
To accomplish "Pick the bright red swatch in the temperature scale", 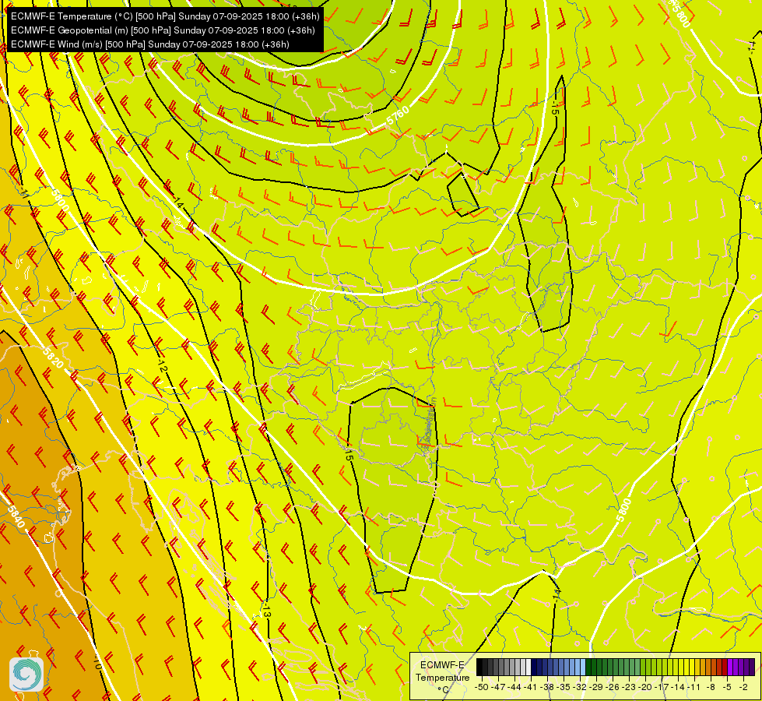I will pos(725,667).
